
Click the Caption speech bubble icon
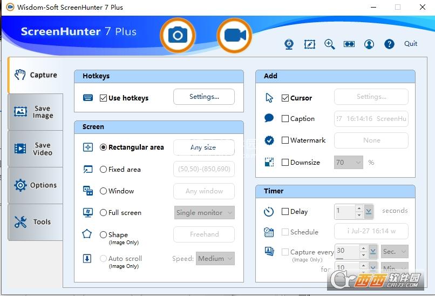(x=269, y=118)
